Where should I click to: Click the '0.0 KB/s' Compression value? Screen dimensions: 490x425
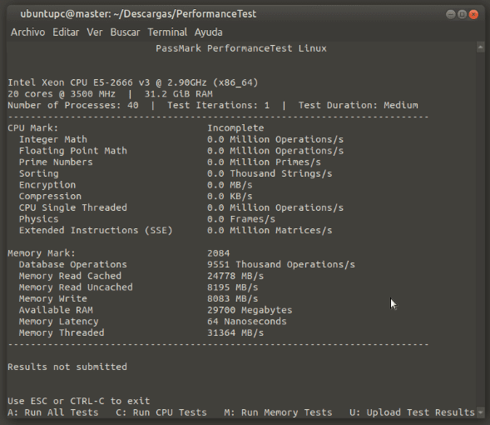230,196
